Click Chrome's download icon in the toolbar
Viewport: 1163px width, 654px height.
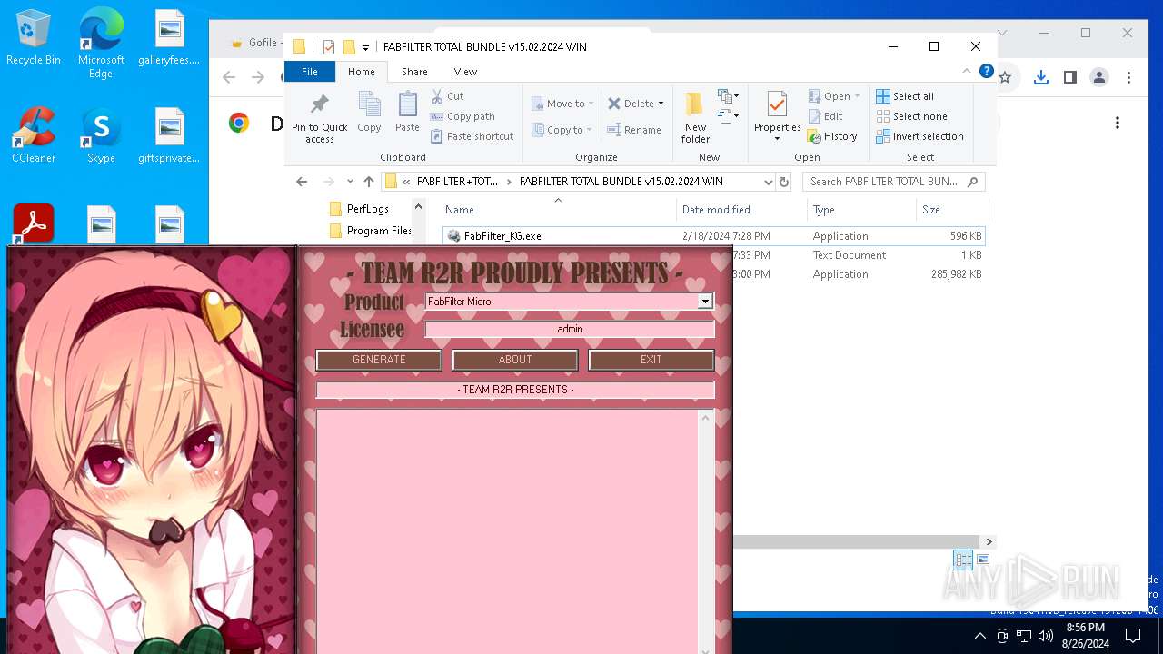click(1041, 77)
